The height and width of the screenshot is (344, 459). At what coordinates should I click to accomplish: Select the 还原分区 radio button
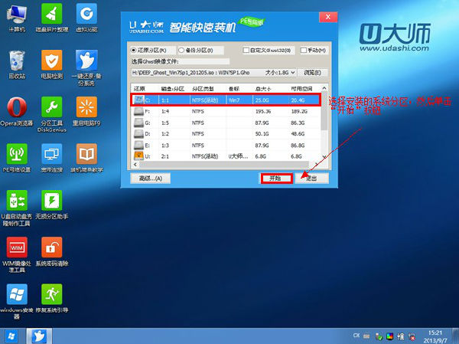pyautogui.click(x=135, y=51)
